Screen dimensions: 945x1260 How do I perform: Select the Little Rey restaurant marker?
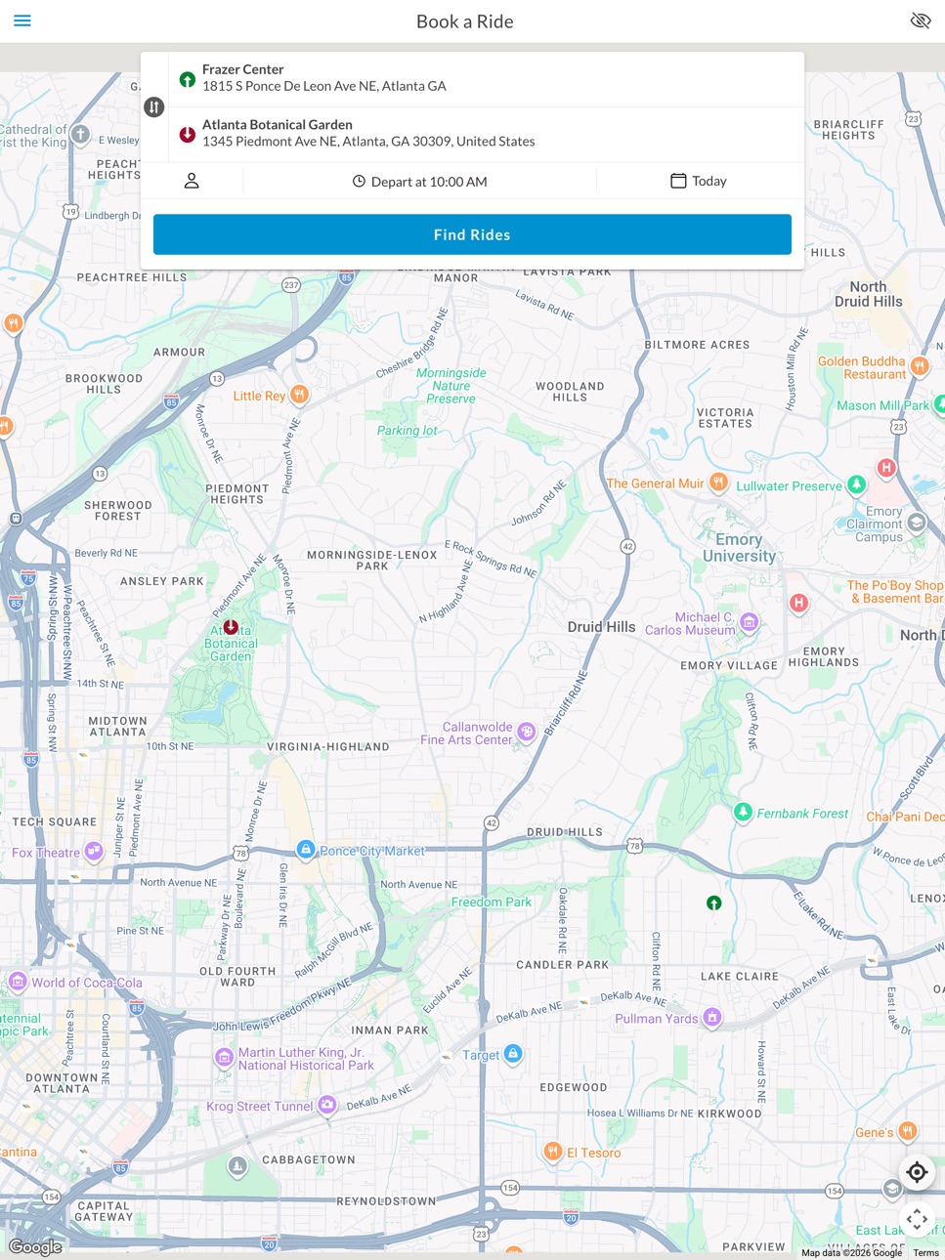tap(300, 395)
